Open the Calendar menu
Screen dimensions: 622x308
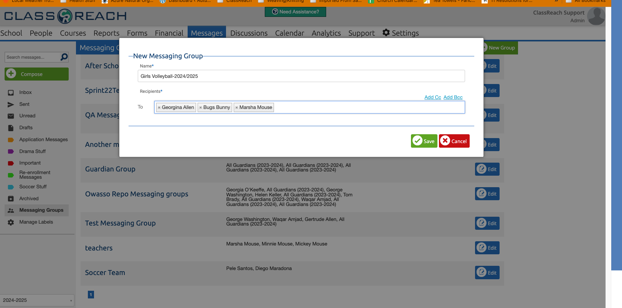pyautogui.click(x=289, y=33)
